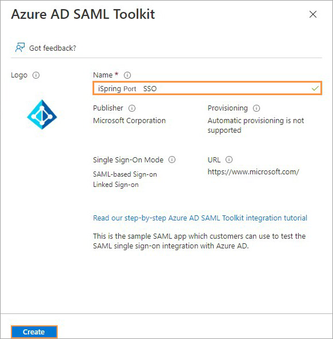The image size is (333, 339).
Task: Click the Azure AD SAML Toolkit title heading
Action: click(83, 14)
